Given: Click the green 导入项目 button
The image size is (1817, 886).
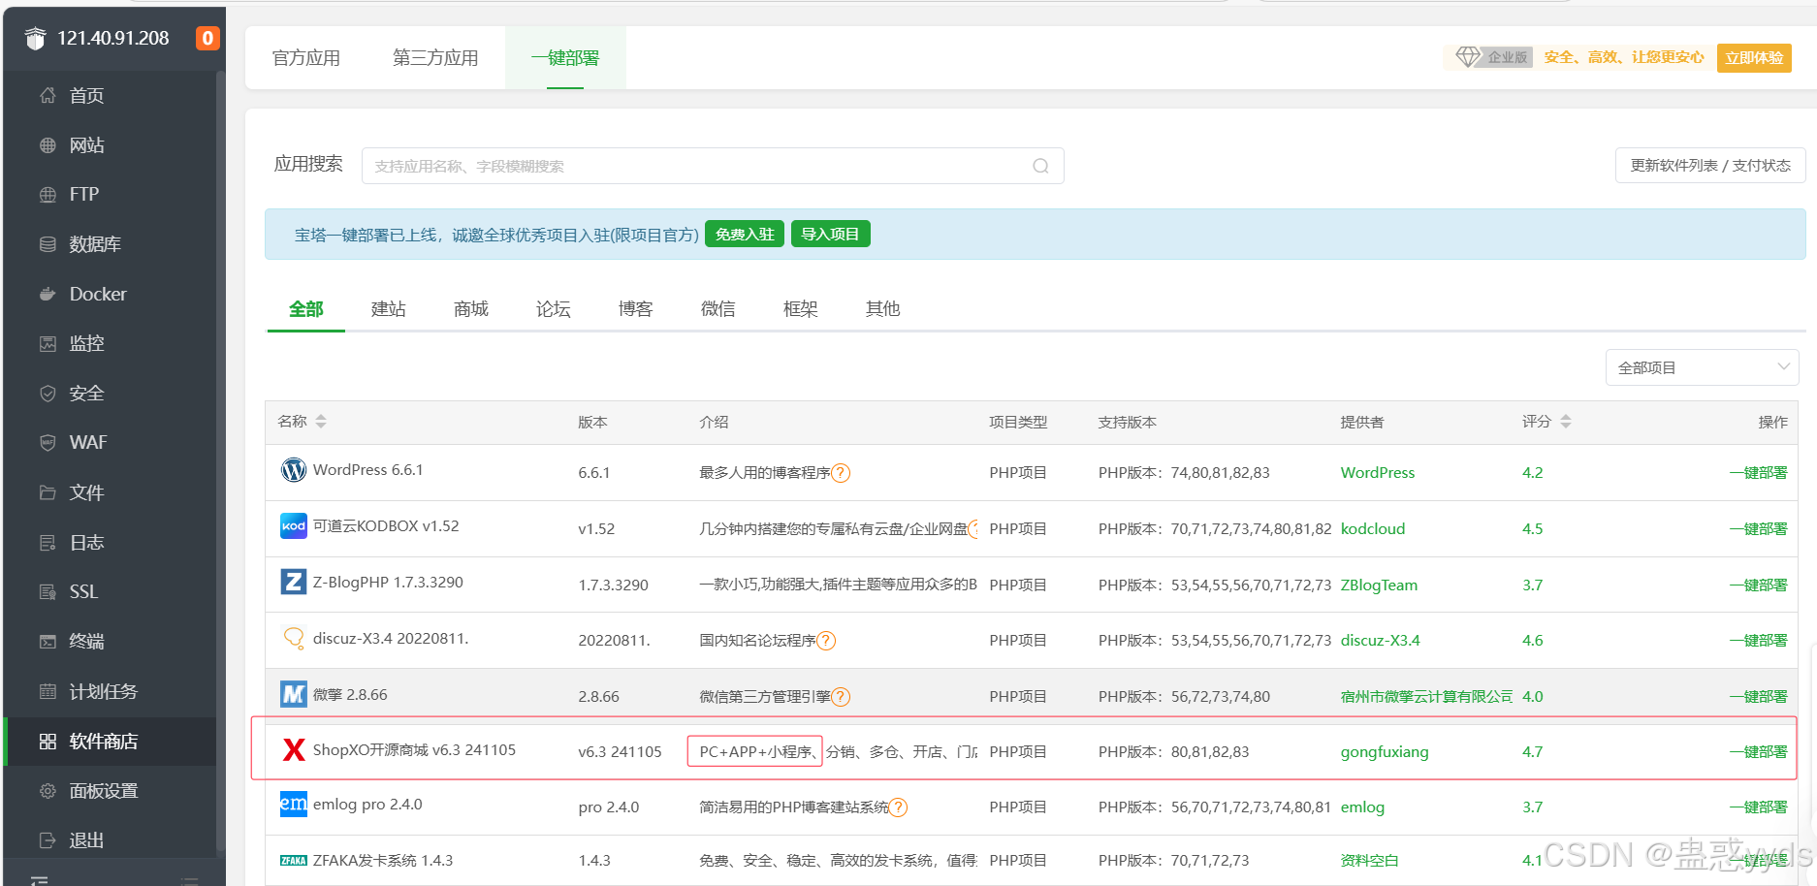Looking at the screenshot, I should pyautogui.click(x=830, y=235).
